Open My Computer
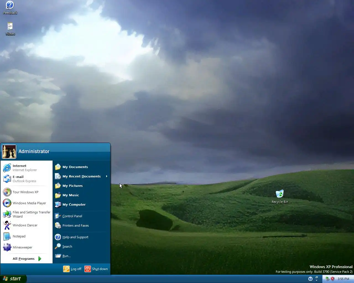 (x=81, y=205)
